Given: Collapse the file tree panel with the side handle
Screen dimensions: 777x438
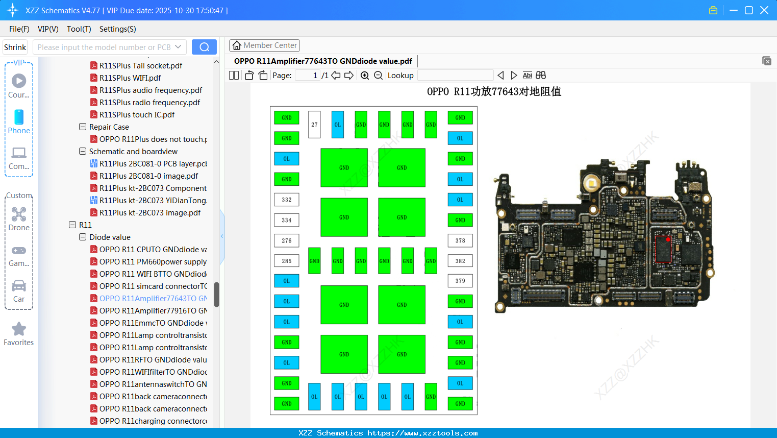Looking at the screenshot, I should (x=222, y=236).
